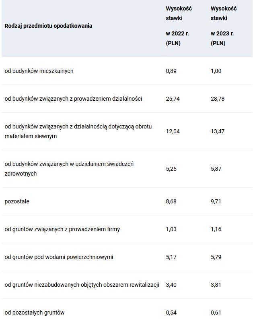The width and height of the screenshot is (253, 323).
Task: Select the 3,81 revitalization rate value
Action: (x=216, y=285)
